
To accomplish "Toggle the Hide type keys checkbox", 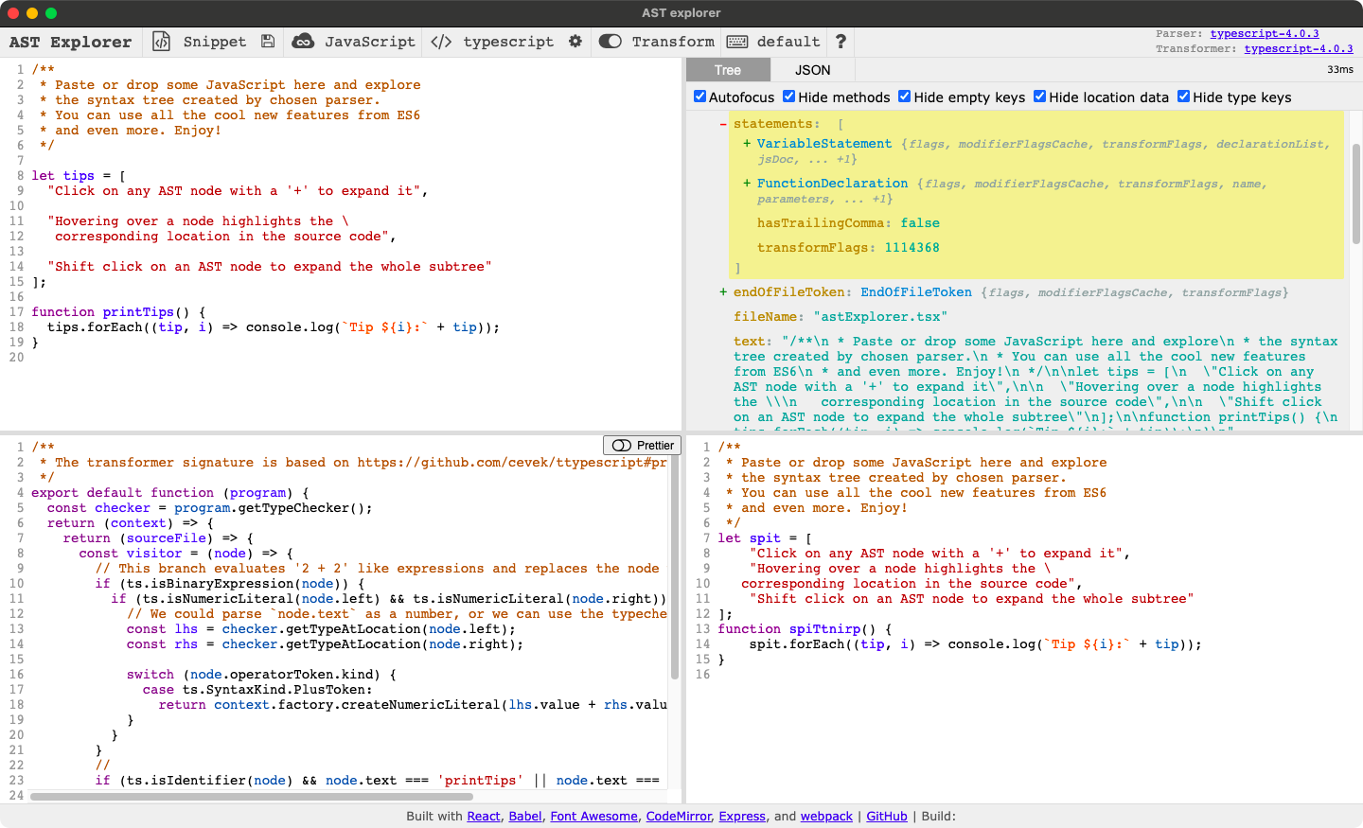I will [1184, 97].
